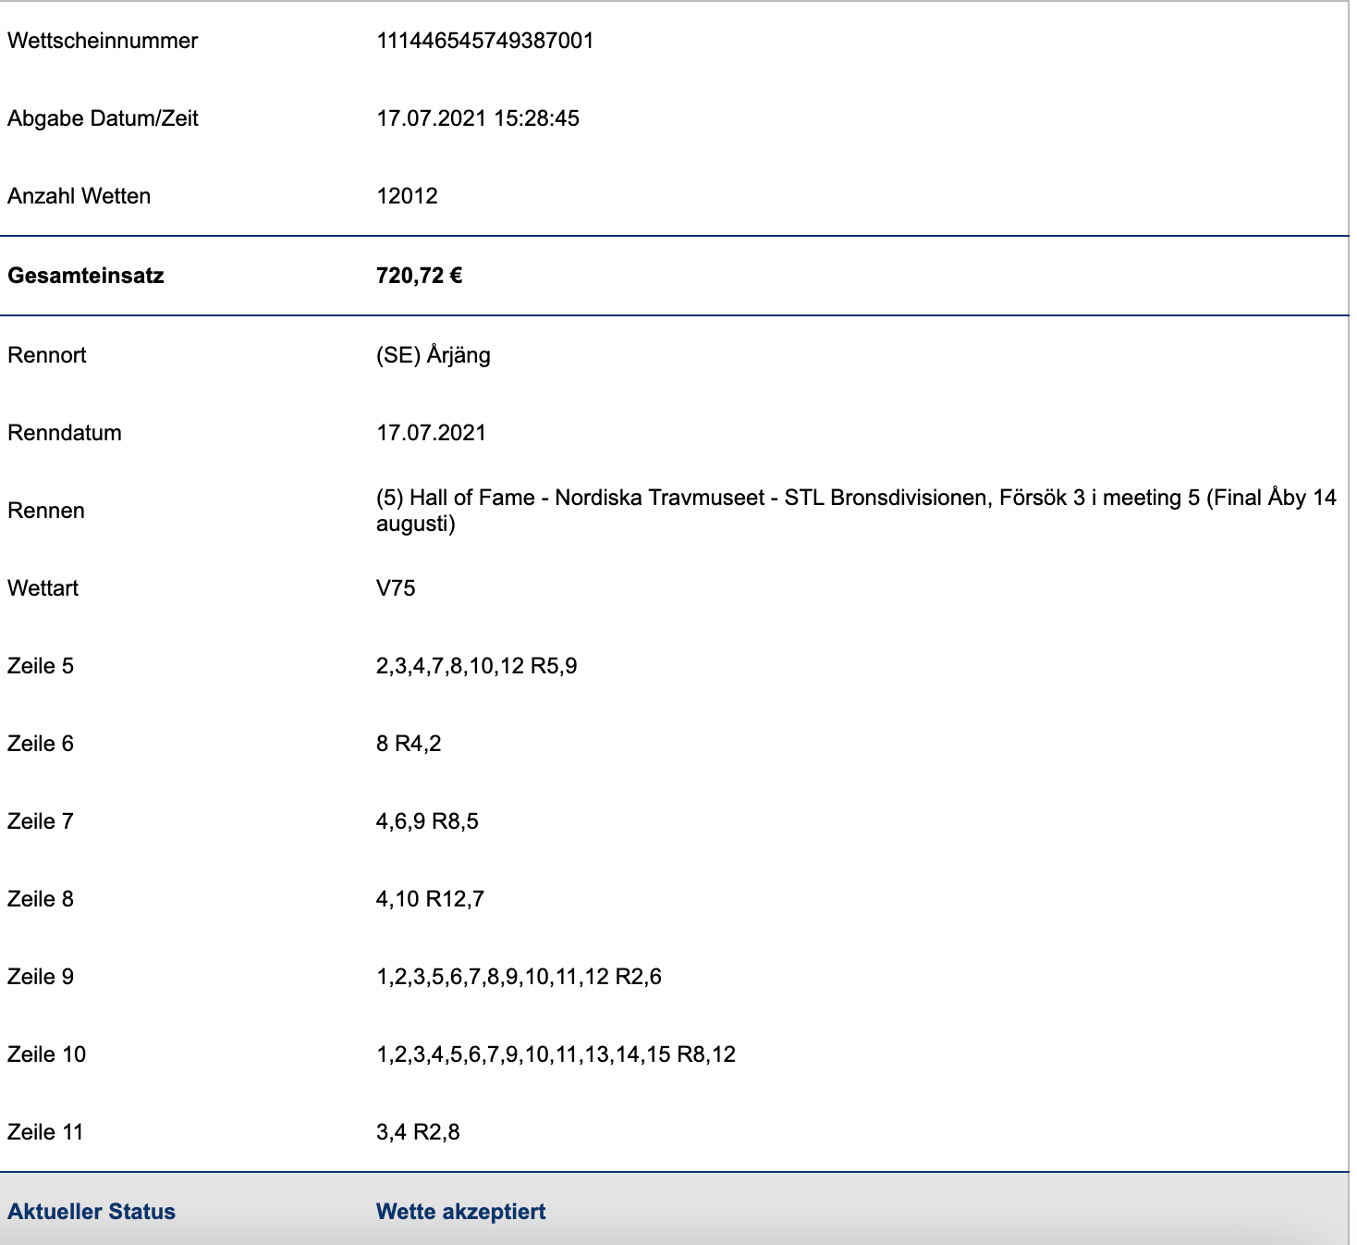Screen dimensions: 1357x1245
Task: Click the Zeile 9 label
Action: click(x=41, y=977)
